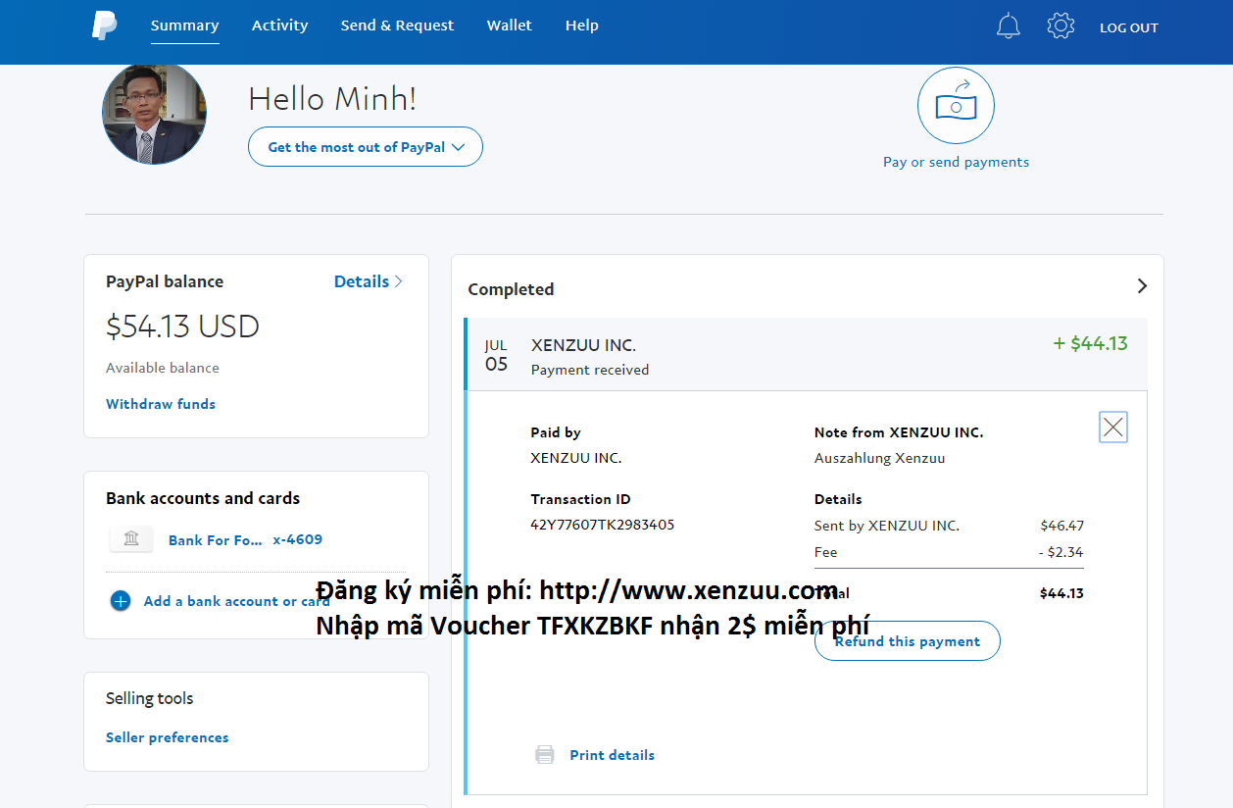Image resolution: width=1233 pixels, height=808 pixels.
Task: Click Withdraw funds link
Action: click(x=161, y=404)
